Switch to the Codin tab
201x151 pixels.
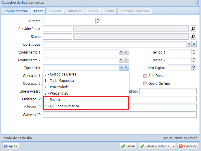[x=109, y=11]
